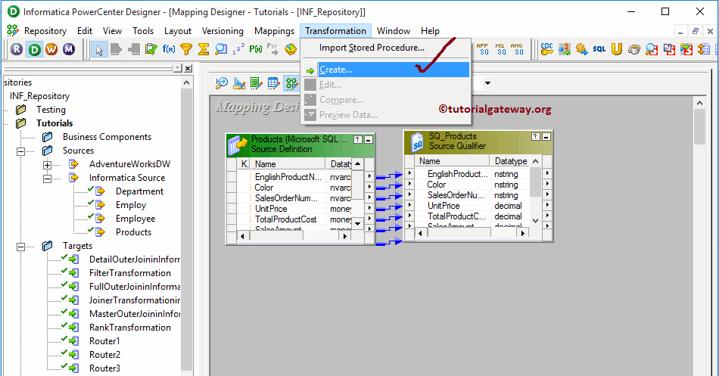This screenshot has height=376, width=719.
Task: Open the Versioning menu
Action: pos(223,31)
